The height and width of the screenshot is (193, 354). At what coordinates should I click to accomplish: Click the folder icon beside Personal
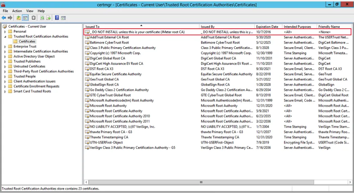(10, 31)
